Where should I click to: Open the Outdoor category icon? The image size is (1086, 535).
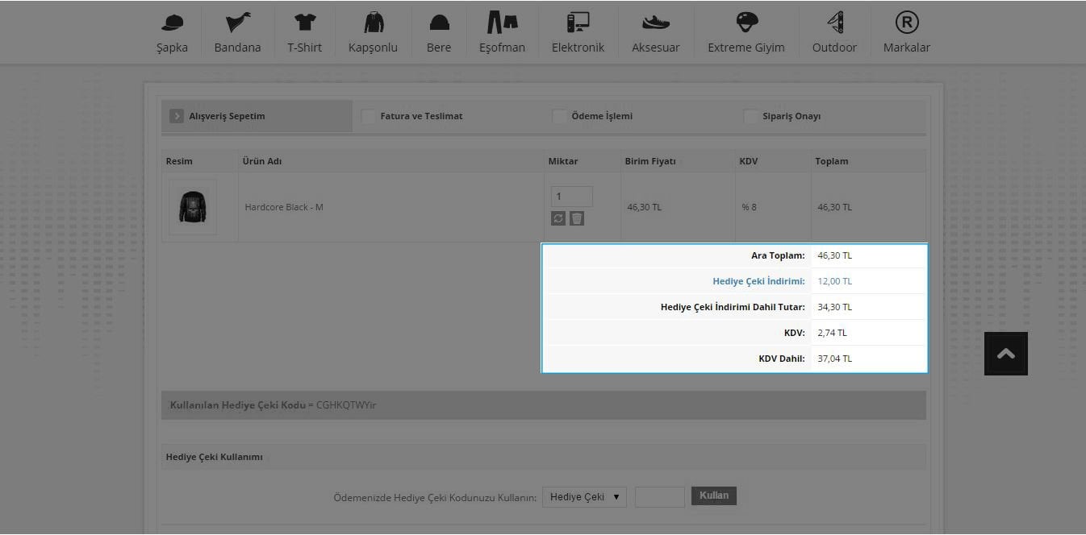pos(835,22)
